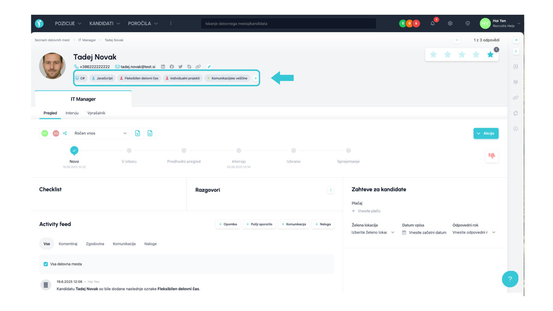Switch to the Intervju tab
Viewport: 553px width, 311px height.
(72, 113)
